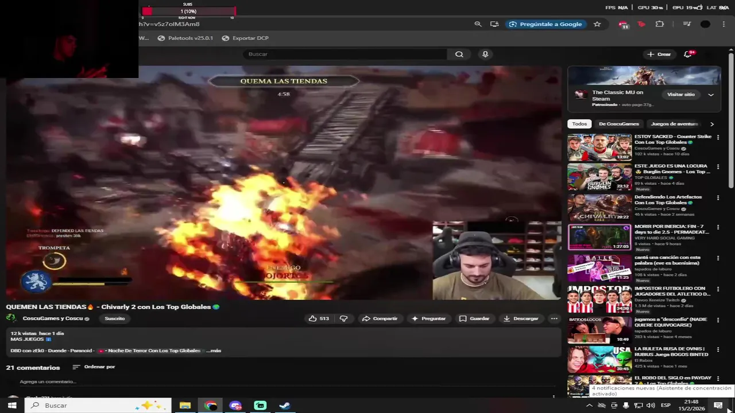The image size is (735, 413).
Task: Open the Windows notification center icon
Action: click(x=718, y=406)
